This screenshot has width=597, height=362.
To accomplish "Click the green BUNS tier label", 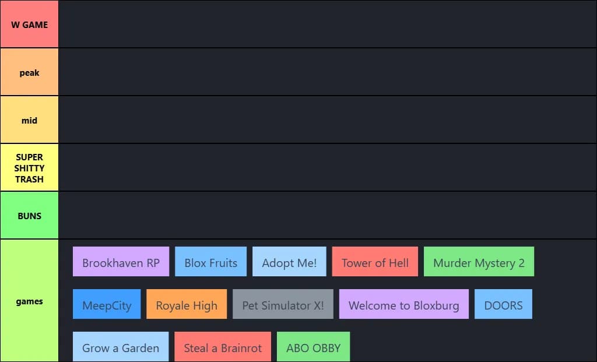I will click(x=29, y=216).
